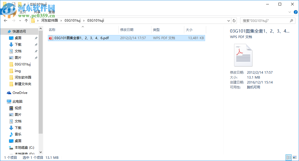Select the Up arrow to go to parent folder

coord(26,21)
